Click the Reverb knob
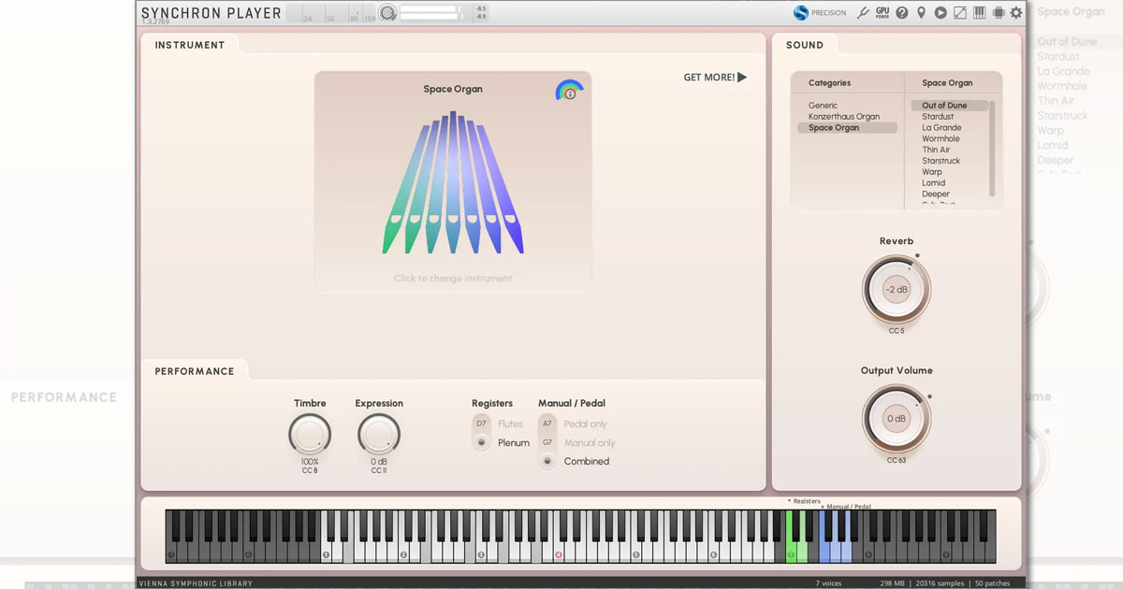 click(896, 290)
